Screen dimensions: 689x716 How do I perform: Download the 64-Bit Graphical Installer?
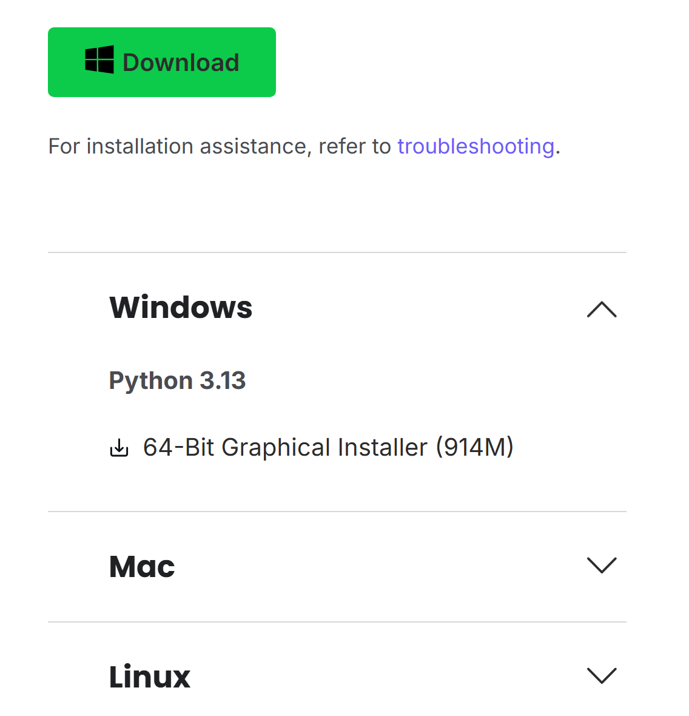pos(328,447)
